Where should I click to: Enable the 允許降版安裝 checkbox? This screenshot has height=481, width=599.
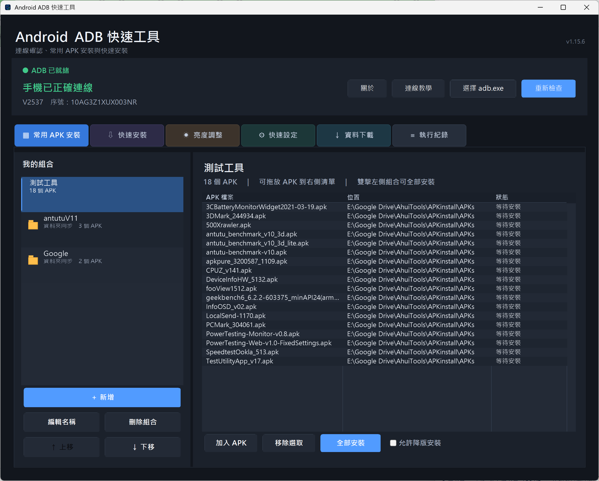[393, 443]
